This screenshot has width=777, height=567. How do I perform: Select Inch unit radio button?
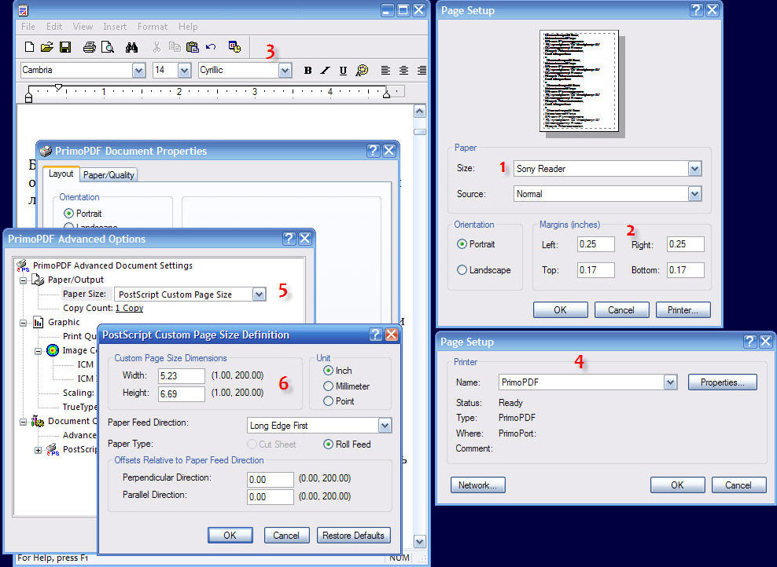click(x=328, y=370)
